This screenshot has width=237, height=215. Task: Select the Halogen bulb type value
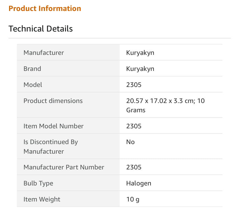click(x=139, y=183)
